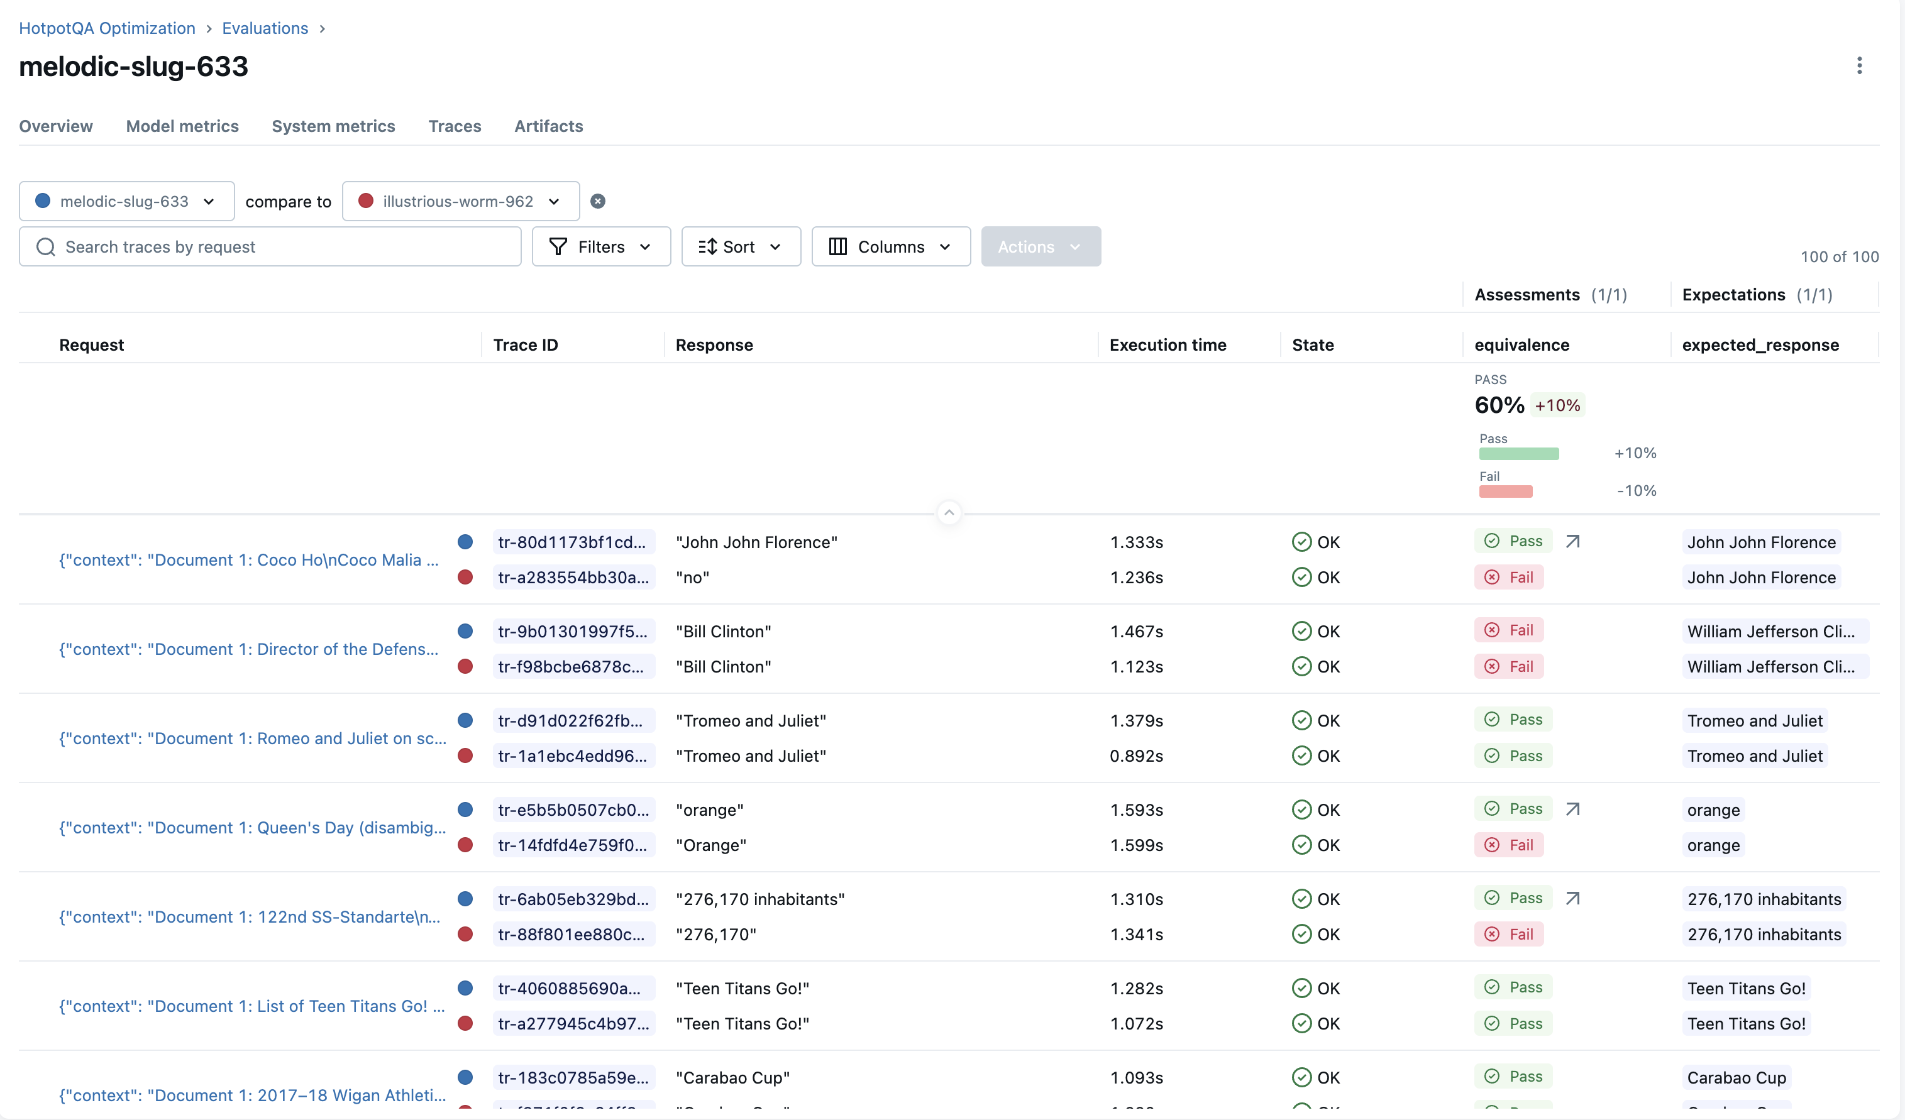Switch to the Traces tab
The height and width of the screenshot is (1120, 1905).
click(x=455, y=126)
